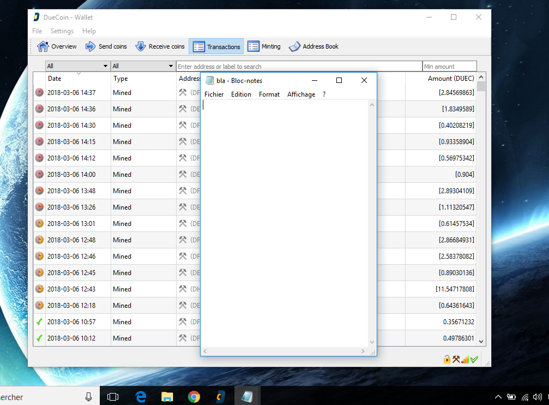The height and width of the screenshot is (405, 549).
Task: Click the minting pickaxe status icon
Action: [x=456, y=359]
